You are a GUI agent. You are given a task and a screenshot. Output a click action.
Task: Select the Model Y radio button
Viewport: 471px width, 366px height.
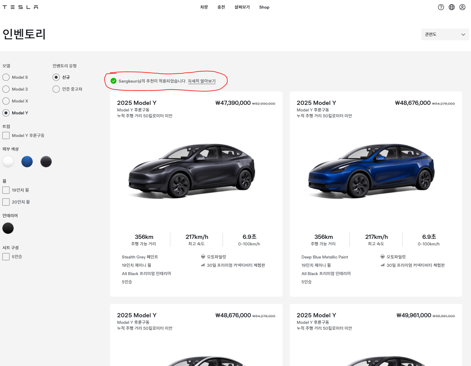6,113
